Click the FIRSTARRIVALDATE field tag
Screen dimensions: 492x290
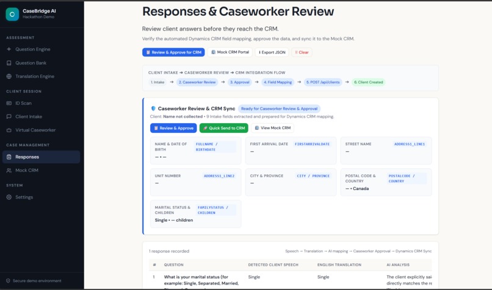[x=312, y=144]
